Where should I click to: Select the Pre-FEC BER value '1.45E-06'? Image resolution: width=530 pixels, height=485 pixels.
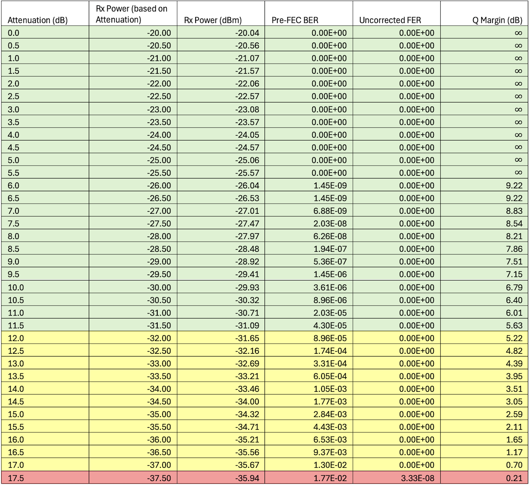pos(309,275)
